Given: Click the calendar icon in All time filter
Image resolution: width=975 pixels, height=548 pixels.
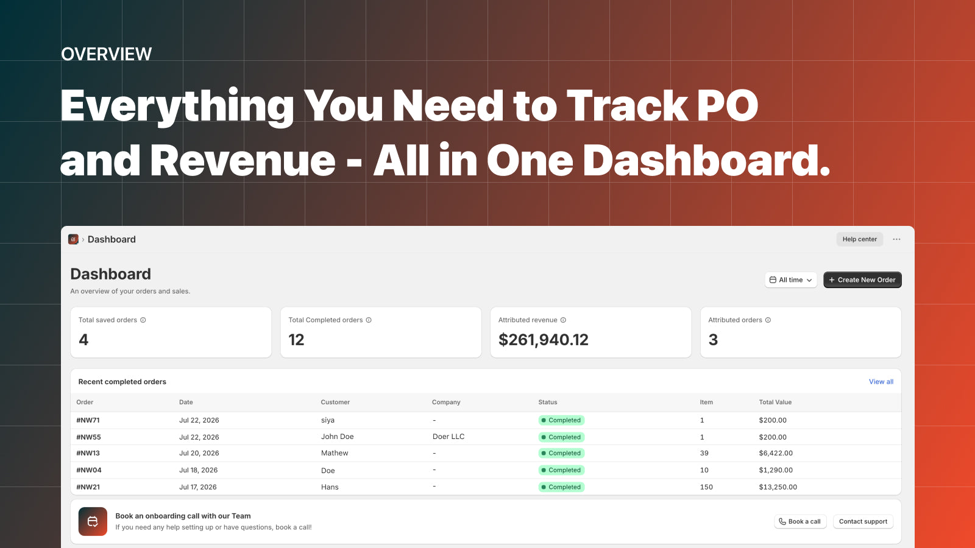Looking at the screenshot, I should tap(773, 280).
